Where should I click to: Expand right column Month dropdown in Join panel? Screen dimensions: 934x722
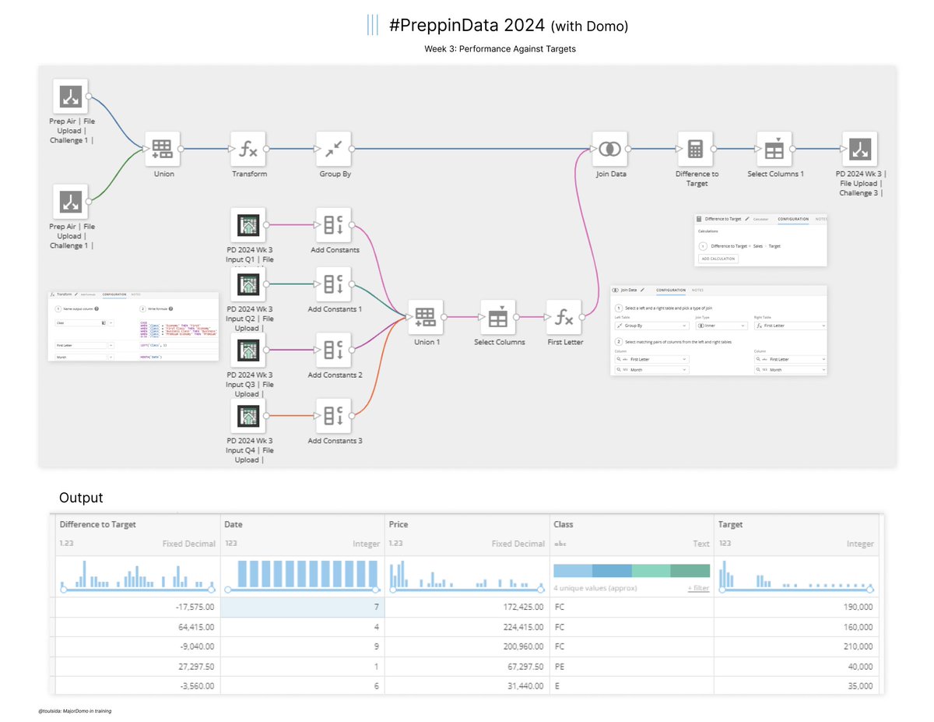(x=790, y=370)
